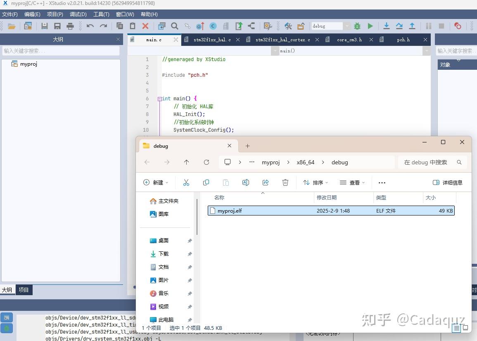
Task: Click the first save disk icon
Action: pos(45,26)
